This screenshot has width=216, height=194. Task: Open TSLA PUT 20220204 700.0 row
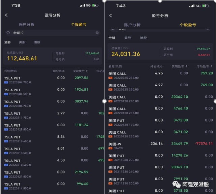52,80
